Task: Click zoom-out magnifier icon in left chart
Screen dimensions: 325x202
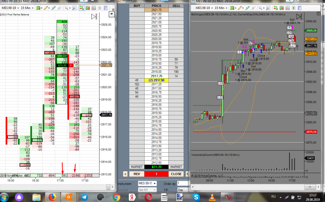Action: click(59, 8)
